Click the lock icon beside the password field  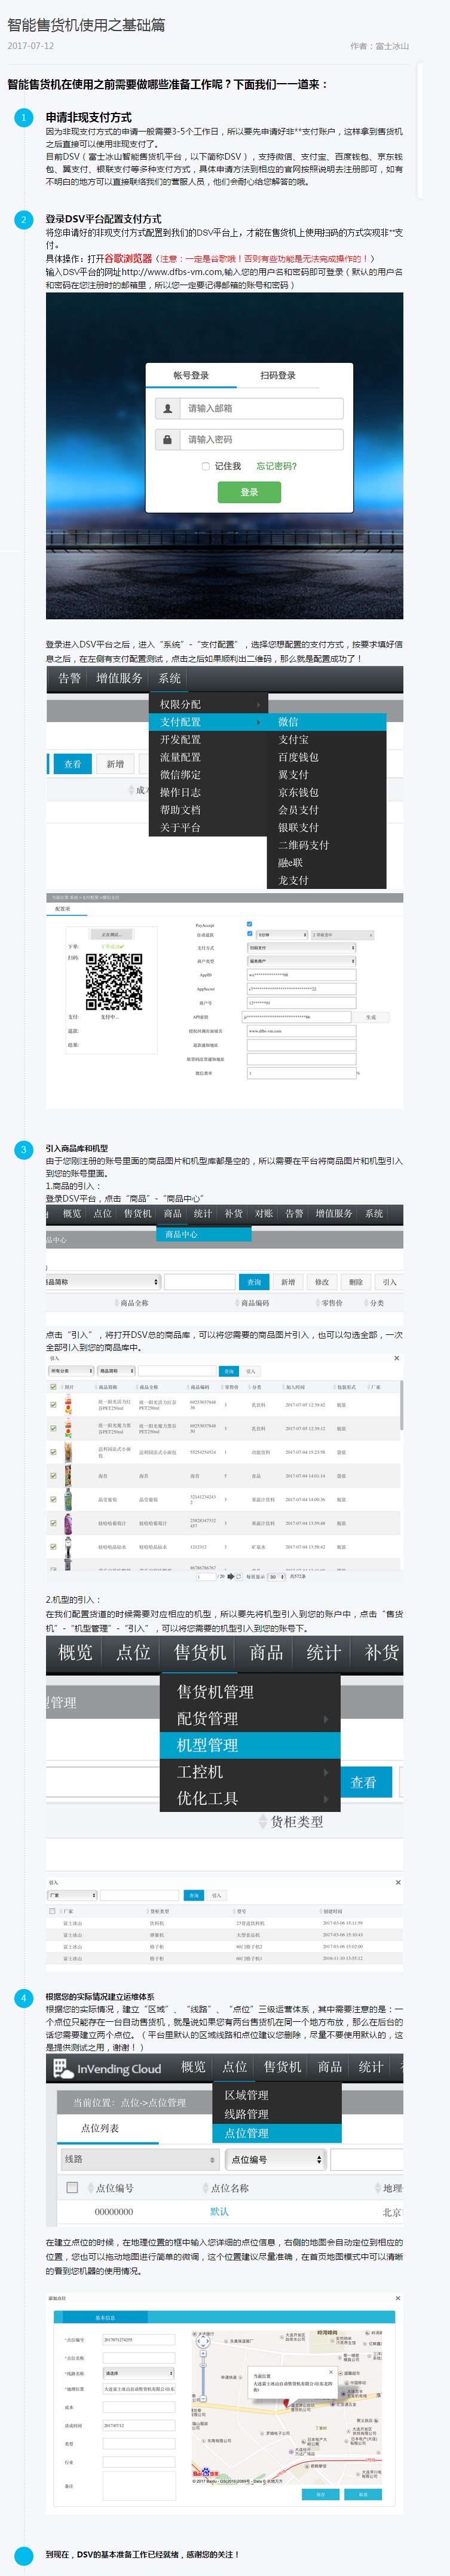coord(167,439)
